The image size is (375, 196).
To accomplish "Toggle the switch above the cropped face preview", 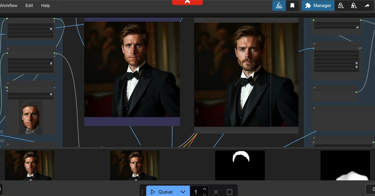I will [x=51, y=94].
